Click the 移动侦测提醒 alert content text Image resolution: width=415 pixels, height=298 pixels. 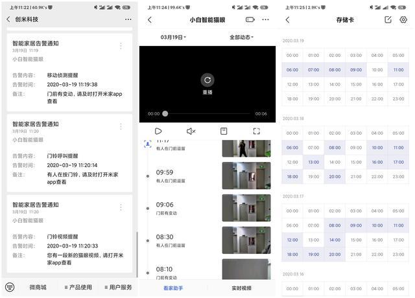click(x=62, y=75)
